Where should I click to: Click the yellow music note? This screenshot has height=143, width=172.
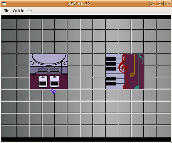[x=133, y=65]
